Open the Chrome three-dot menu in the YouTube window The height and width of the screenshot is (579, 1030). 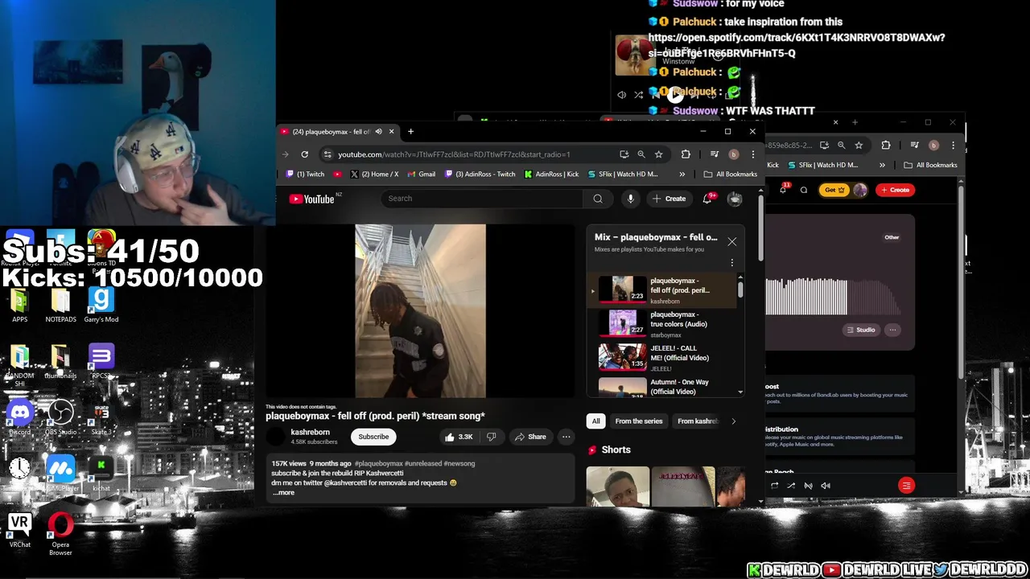pyautogui.click(x=753, y=154)
